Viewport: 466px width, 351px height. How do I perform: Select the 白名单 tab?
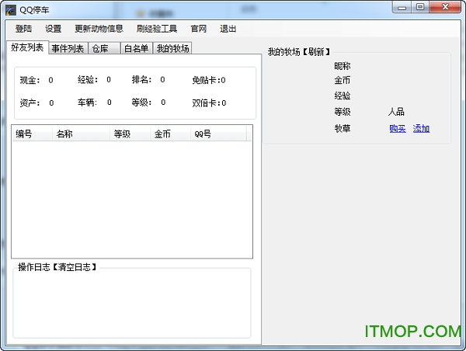coord(137,49)
